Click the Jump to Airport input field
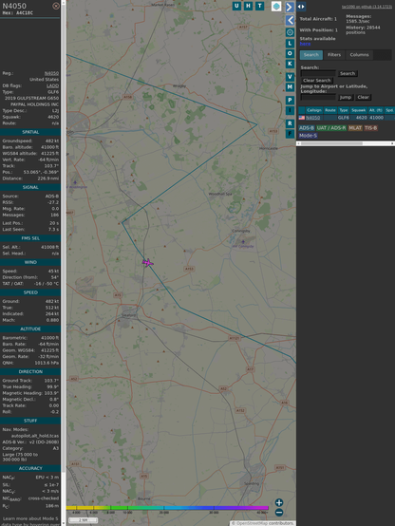 [318, 97]
